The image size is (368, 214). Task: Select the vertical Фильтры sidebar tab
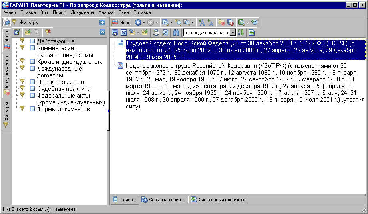(x=6, y=115)
